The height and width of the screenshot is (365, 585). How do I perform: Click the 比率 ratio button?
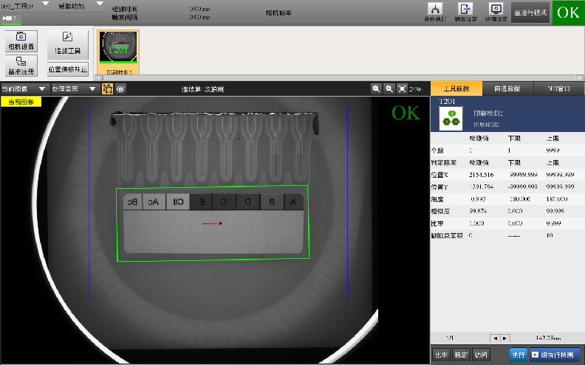pos(441,355)
